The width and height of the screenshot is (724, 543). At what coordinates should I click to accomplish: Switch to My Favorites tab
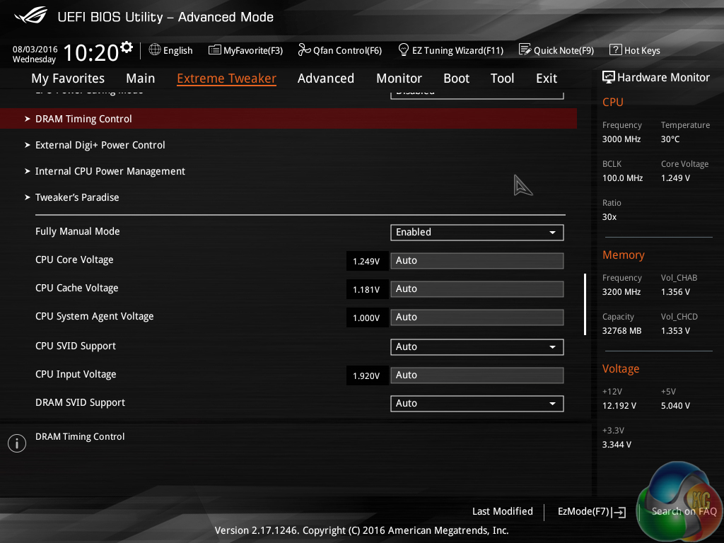[x=68, y=78]
